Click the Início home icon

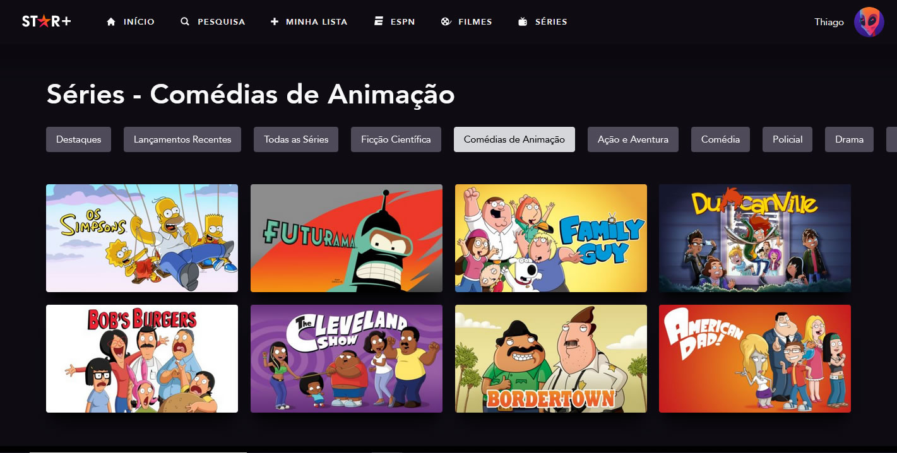pos(112,21)
